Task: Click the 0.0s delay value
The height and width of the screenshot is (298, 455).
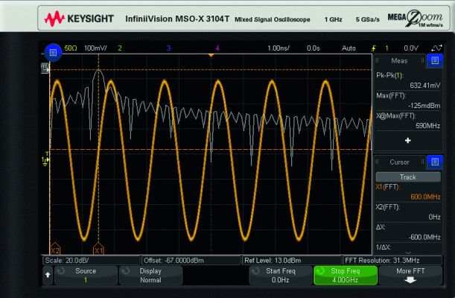Action: (x=314, y=48)
